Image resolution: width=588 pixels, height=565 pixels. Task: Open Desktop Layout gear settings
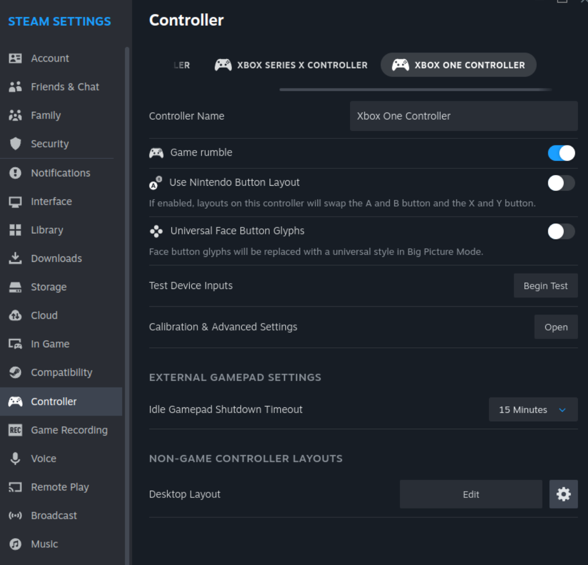pos(564,494)
